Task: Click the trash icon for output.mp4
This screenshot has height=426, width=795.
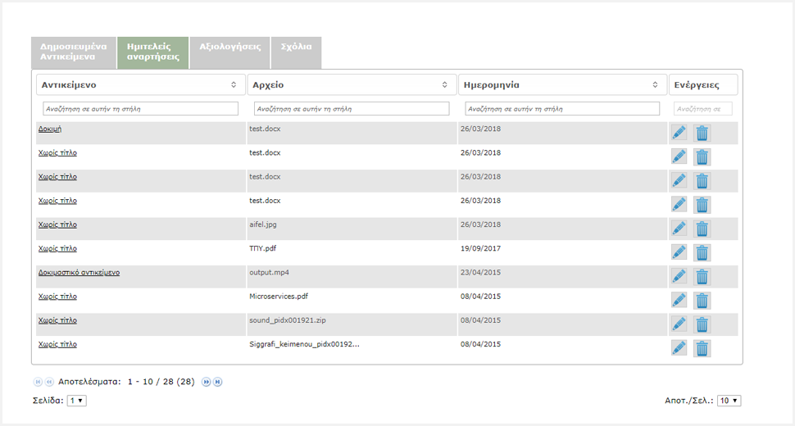Action: click(x=702, y=276)
